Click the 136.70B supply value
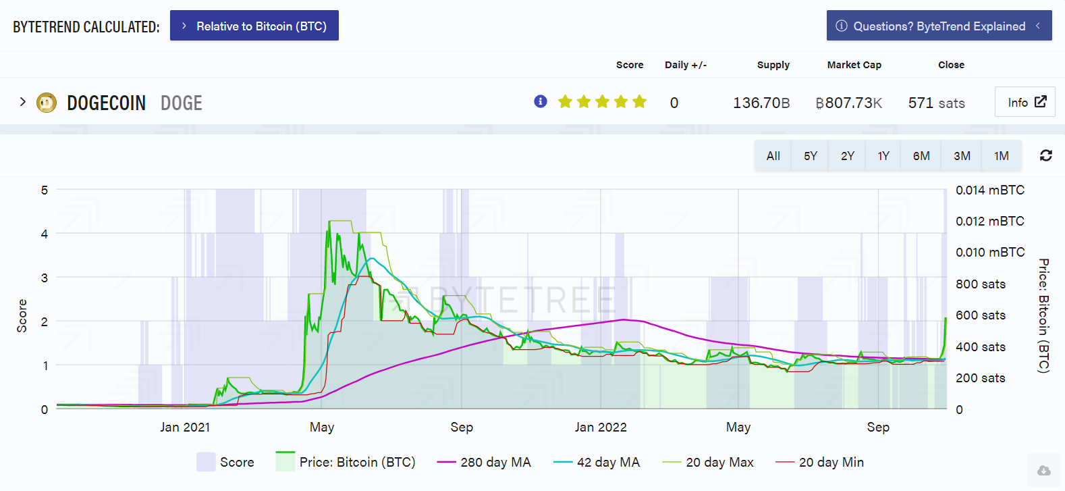This screenshot has width=1065, height=491. coord(761,103)
